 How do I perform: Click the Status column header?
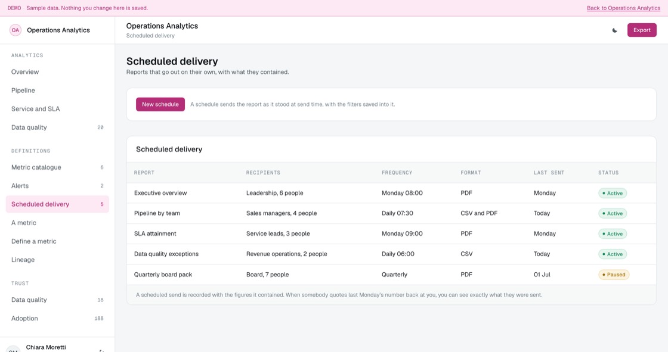[608, 173]
